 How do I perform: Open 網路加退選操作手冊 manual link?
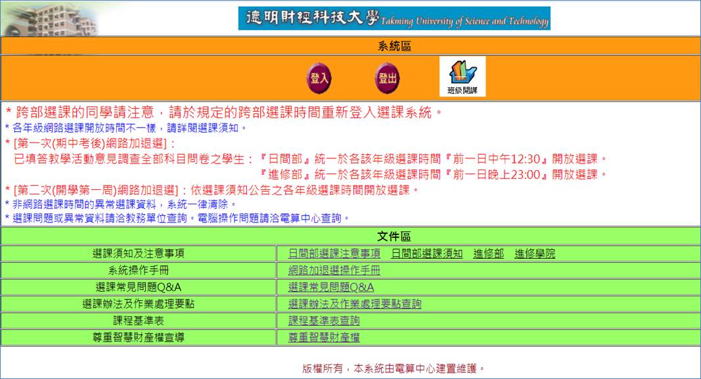(334, 270)
